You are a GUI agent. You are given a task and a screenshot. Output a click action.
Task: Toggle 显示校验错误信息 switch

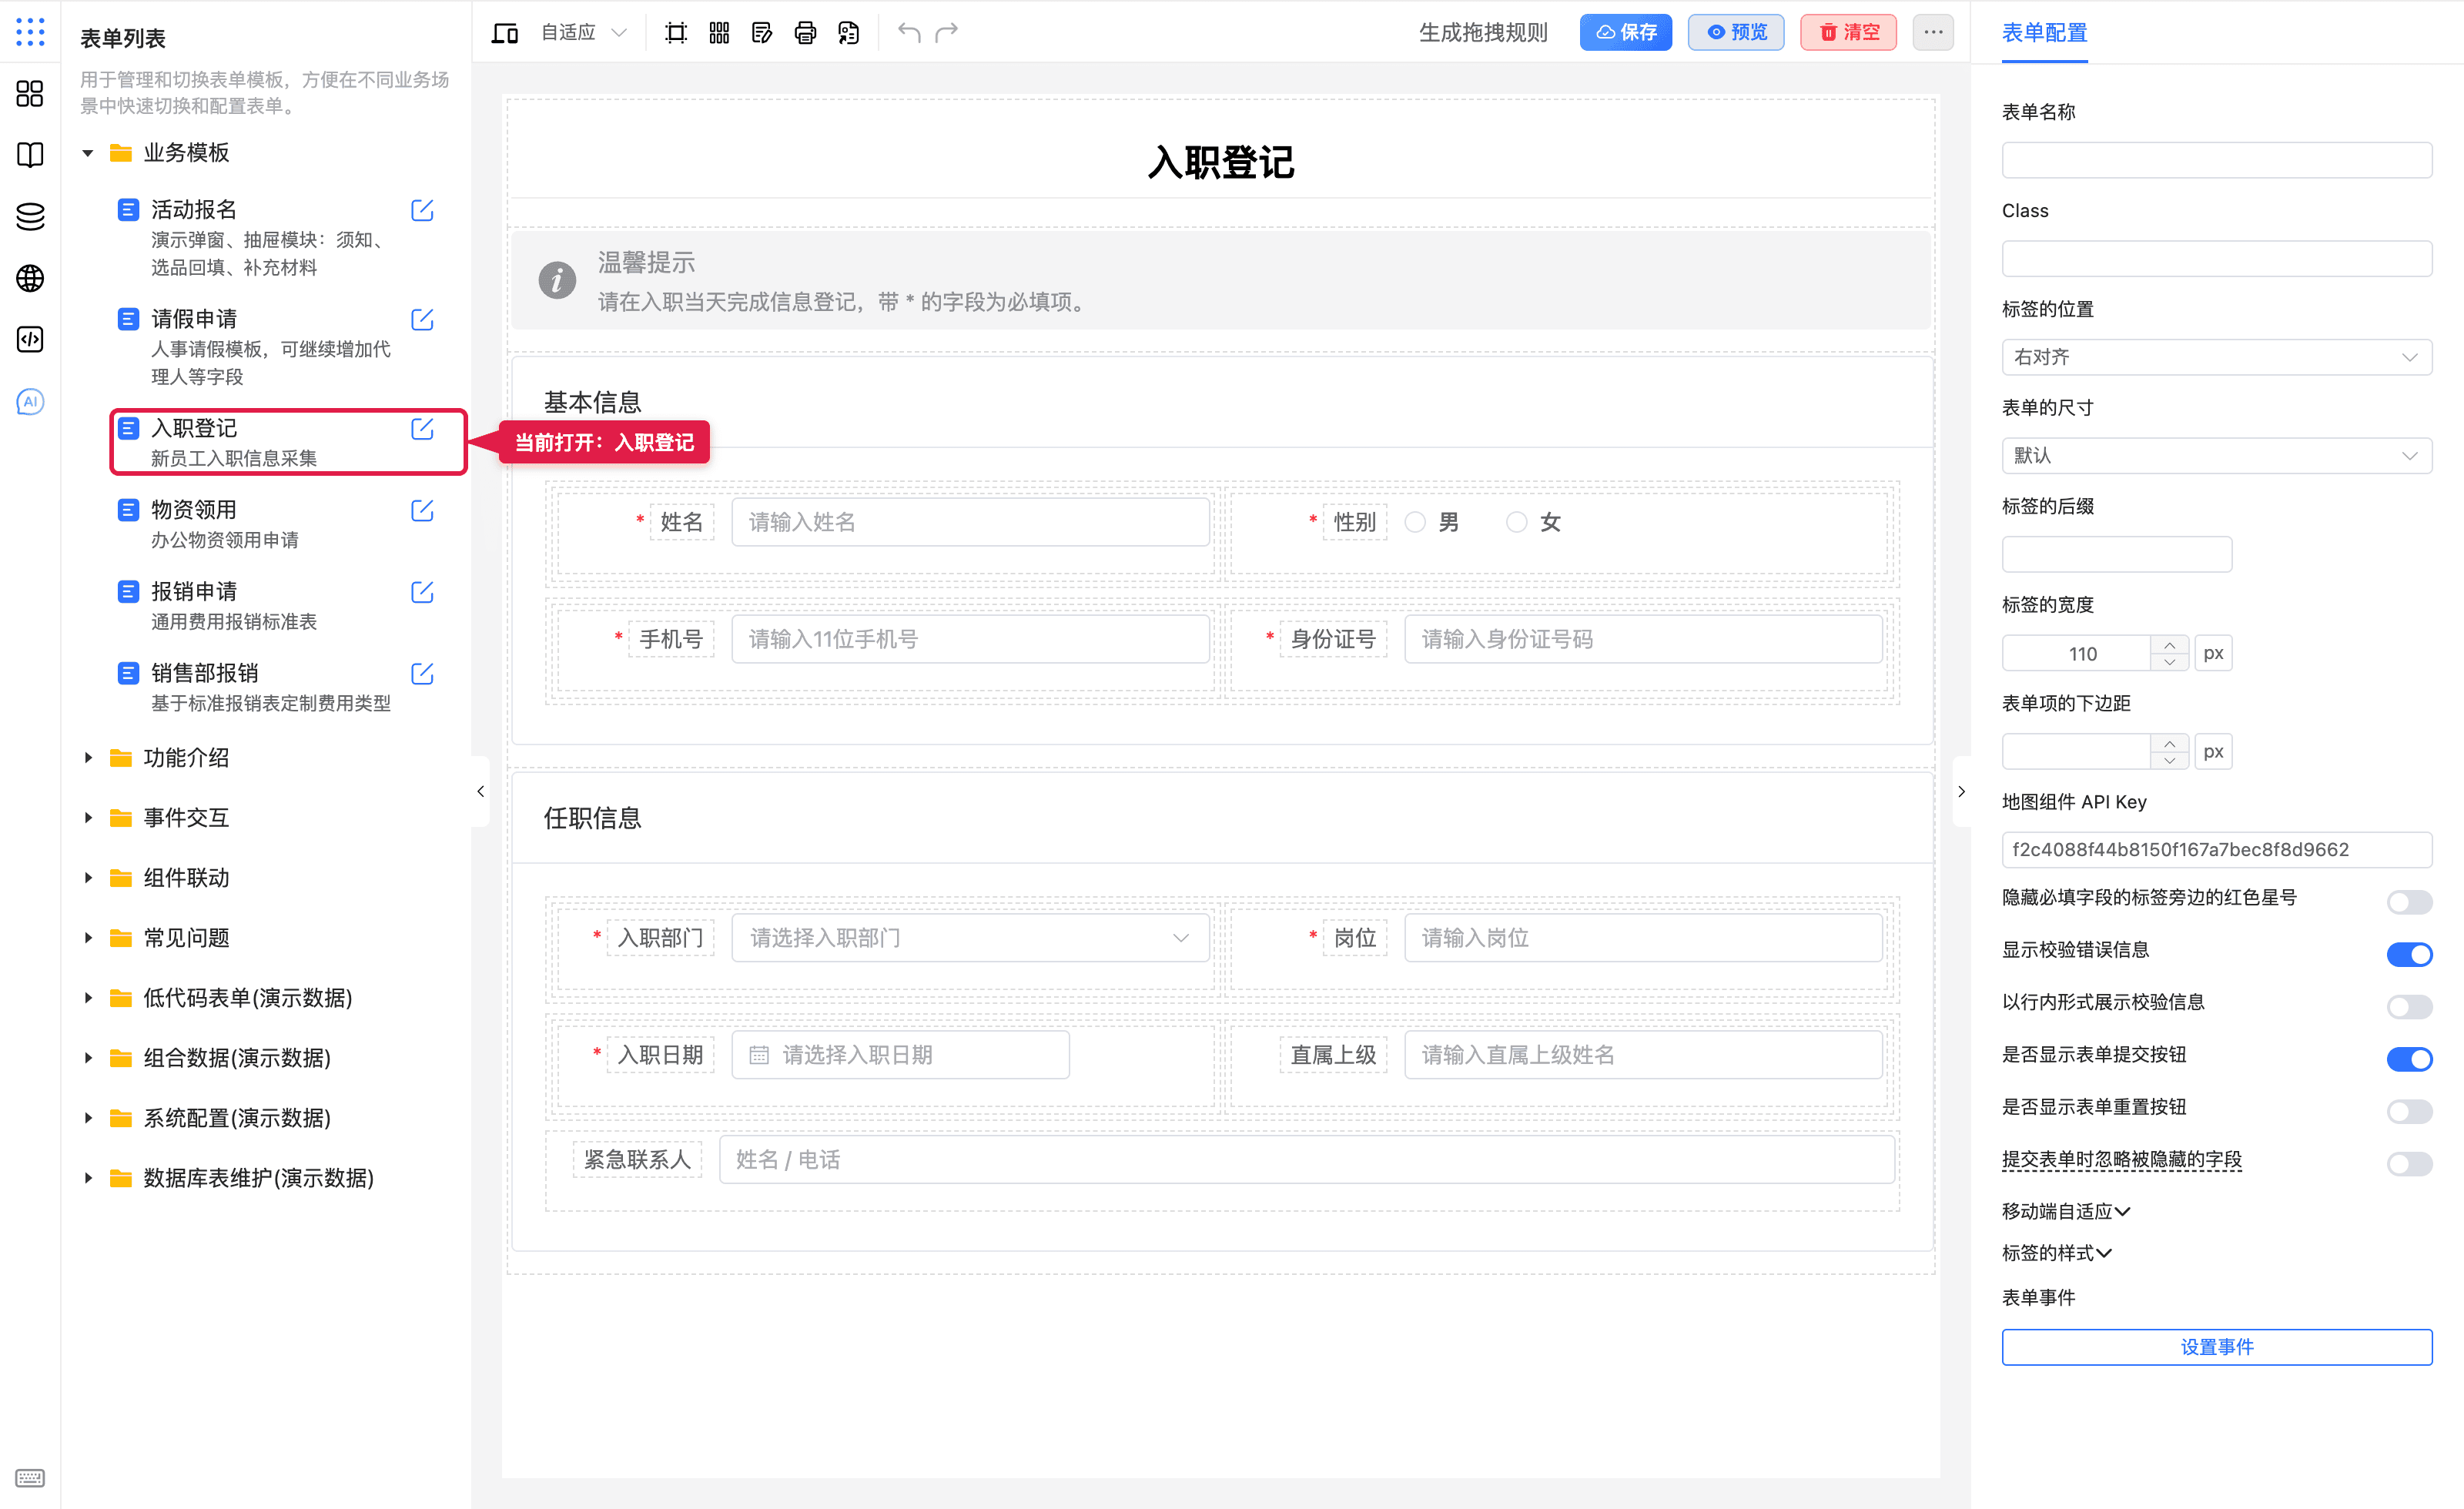pyautogui.click(x=2409, y=954)
